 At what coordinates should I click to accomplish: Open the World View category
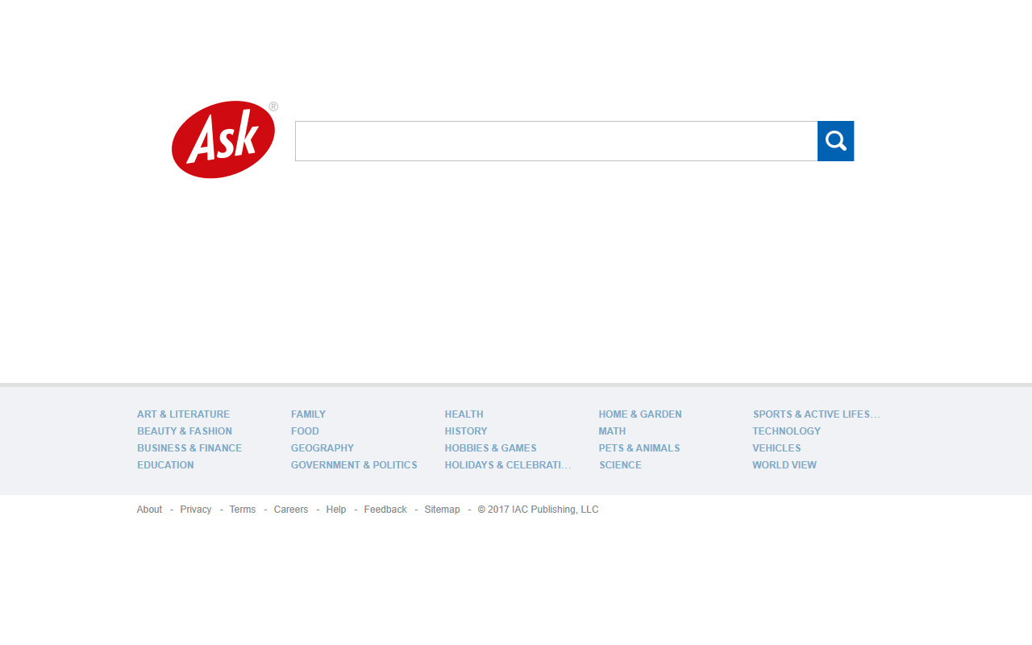[x=784, y=465]
